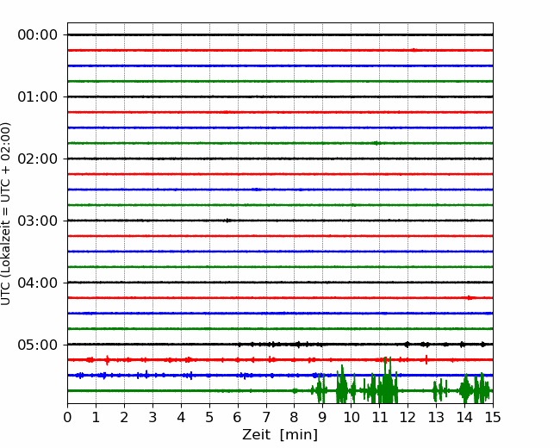Image resolution: width=560 pixels, height=448 pixels.
Task: Click the x-axis tick label 7
Action: tap(266, 417)
